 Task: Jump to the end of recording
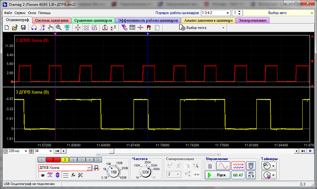point(303,151)
